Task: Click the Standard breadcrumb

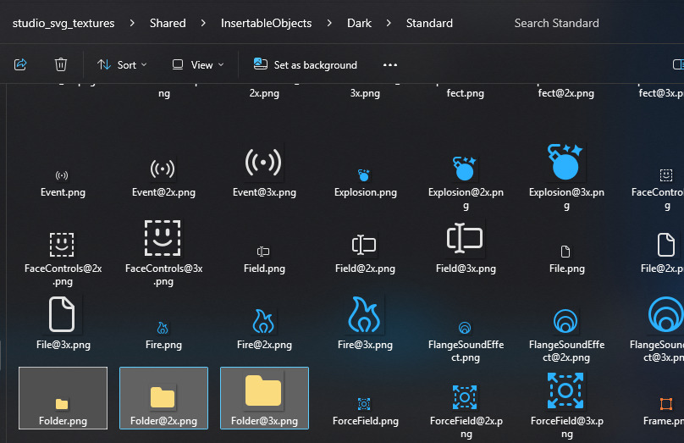Action: (x=429, y=23)
